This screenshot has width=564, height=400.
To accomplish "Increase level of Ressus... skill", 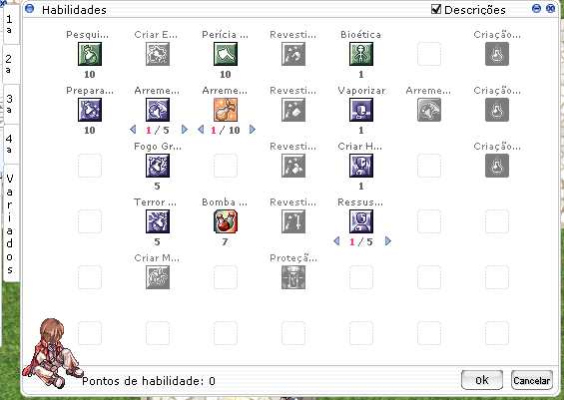I will point(388,241).
